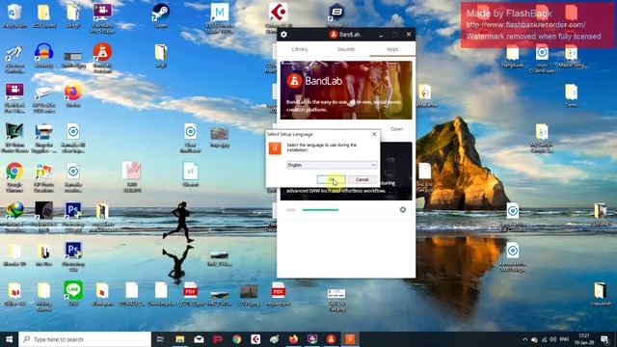
Task: Switch to the Sounds tab in BandLab
Action: click(x=346, y=49)
